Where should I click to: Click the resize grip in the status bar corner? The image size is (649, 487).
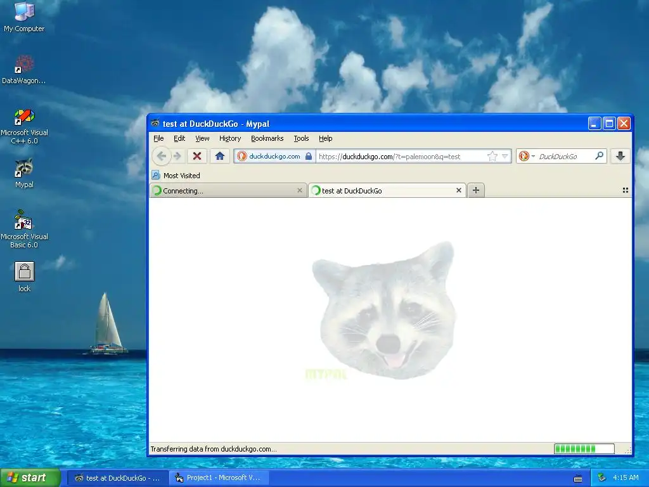pos(628,451)
